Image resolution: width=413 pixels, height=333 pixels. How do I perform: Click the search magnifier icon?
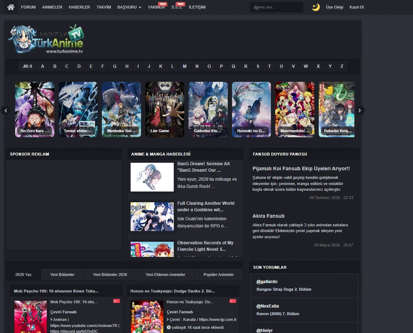pos(256,8)
